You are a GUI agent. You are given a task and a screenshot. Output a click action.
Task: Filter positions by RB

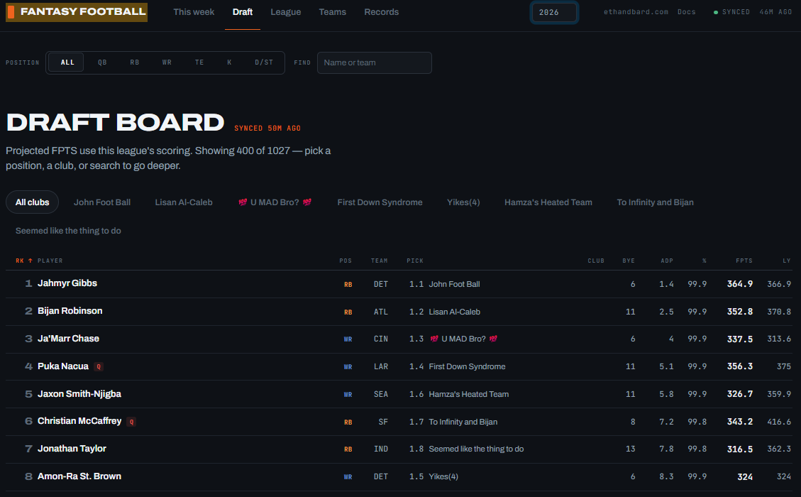134,62
